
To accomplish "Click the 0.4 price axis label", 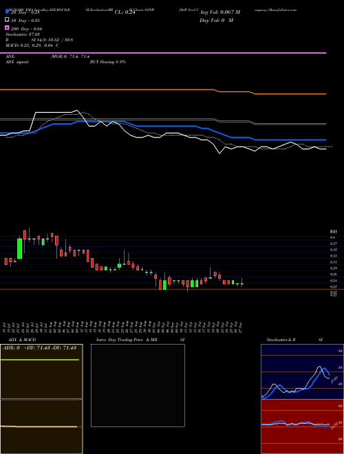I will point(332,237).
